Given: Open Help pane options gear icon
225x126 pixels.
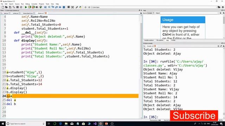Looking at the screenshot, I should [224, 13].
